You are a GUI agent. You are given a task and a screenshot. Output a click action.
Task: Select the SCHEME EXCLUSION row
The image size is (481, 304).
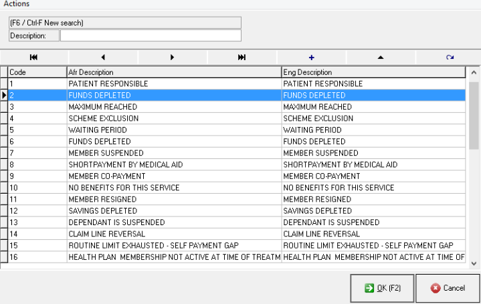coord(174,118)
